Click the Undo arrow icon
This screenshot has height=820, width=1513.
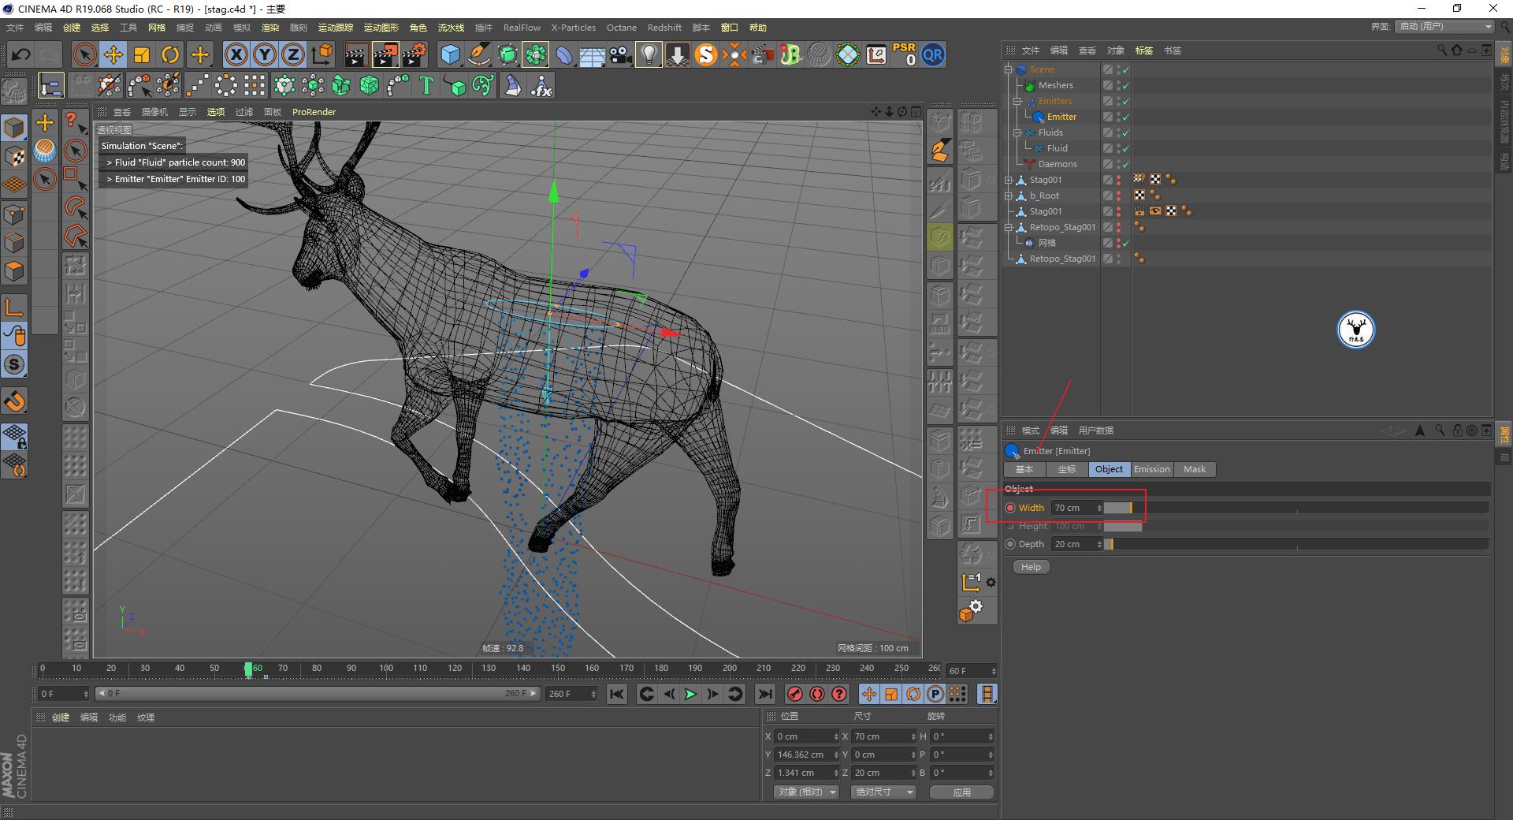pyautogui.click(x=21, y=54)
